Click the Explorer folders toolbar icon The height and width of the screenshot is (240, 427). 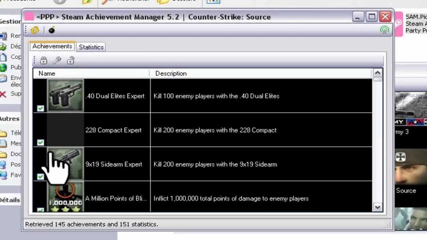tap(163, 1)
